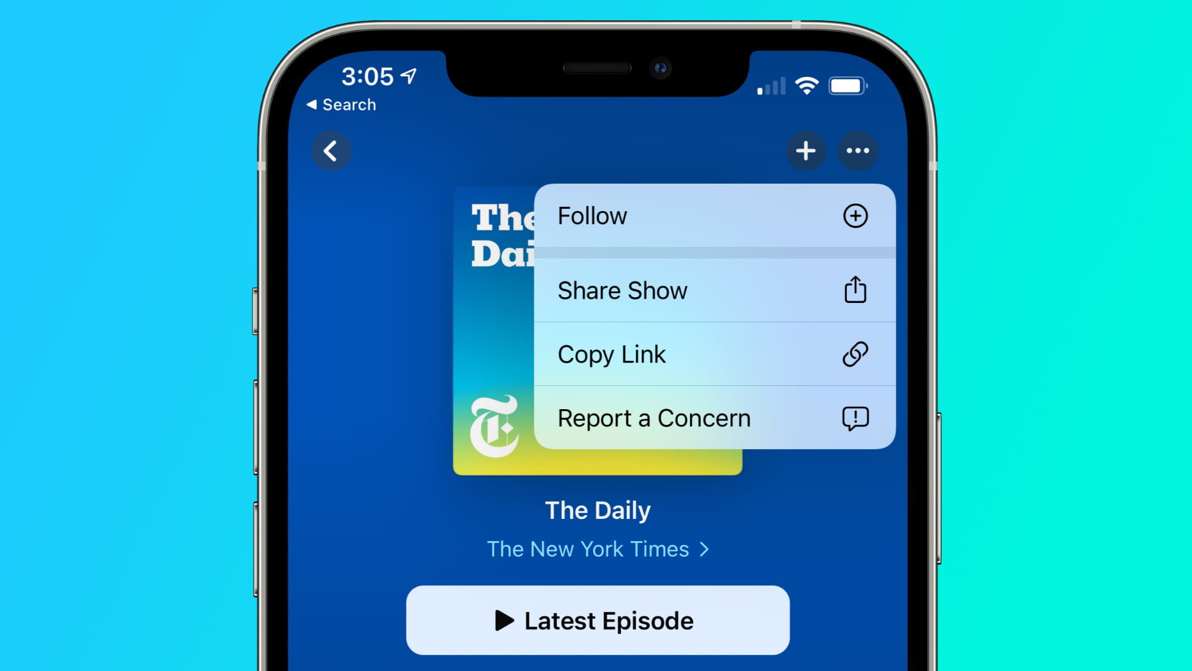Open The New York Times channel link
The width and height of the screenshot is (1192, 671).
point(597,549)
